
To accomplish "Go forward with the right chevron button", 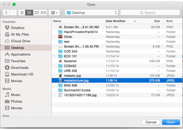I will (13, 13).
